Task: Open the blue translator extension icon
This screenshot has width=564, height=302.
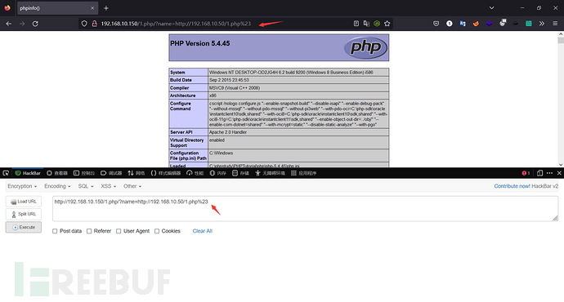Action: coord(463,24)
